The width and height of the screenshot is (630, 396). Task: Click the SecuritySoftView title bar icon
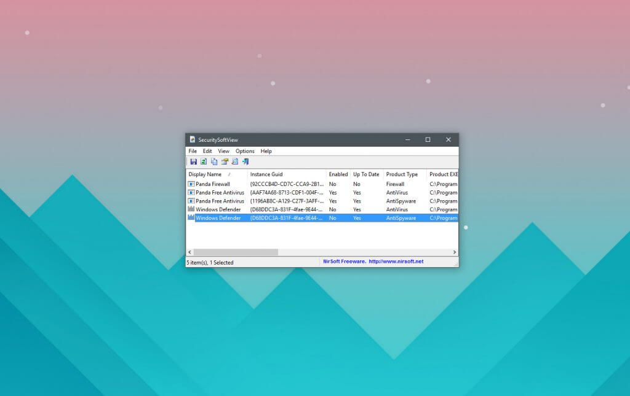click(x=193, y=140)
